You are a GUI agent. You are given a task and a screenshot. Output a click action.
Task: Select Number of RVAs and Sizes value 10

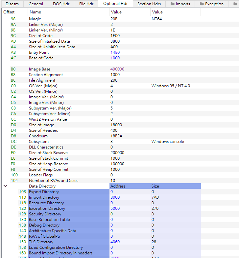click(x=113, y=181)
